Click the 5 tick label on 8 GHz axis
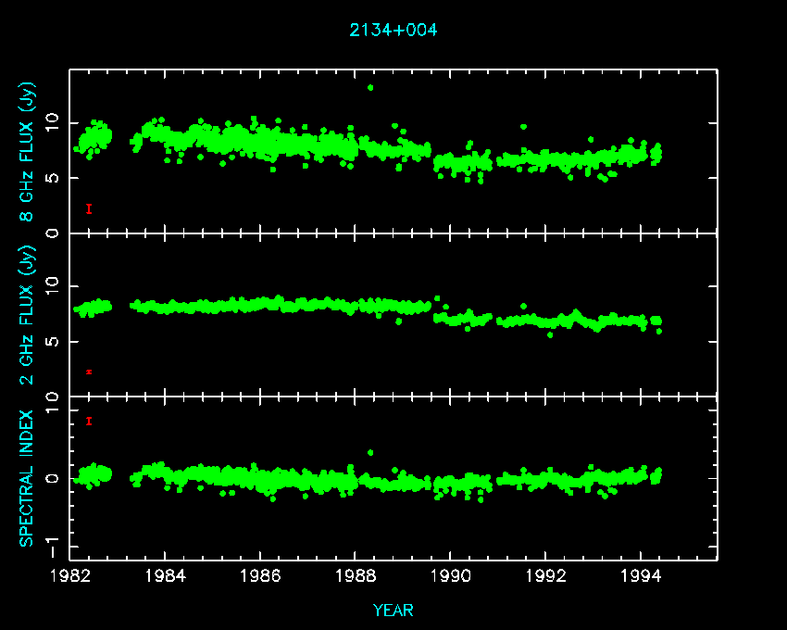 pos(54,178)
